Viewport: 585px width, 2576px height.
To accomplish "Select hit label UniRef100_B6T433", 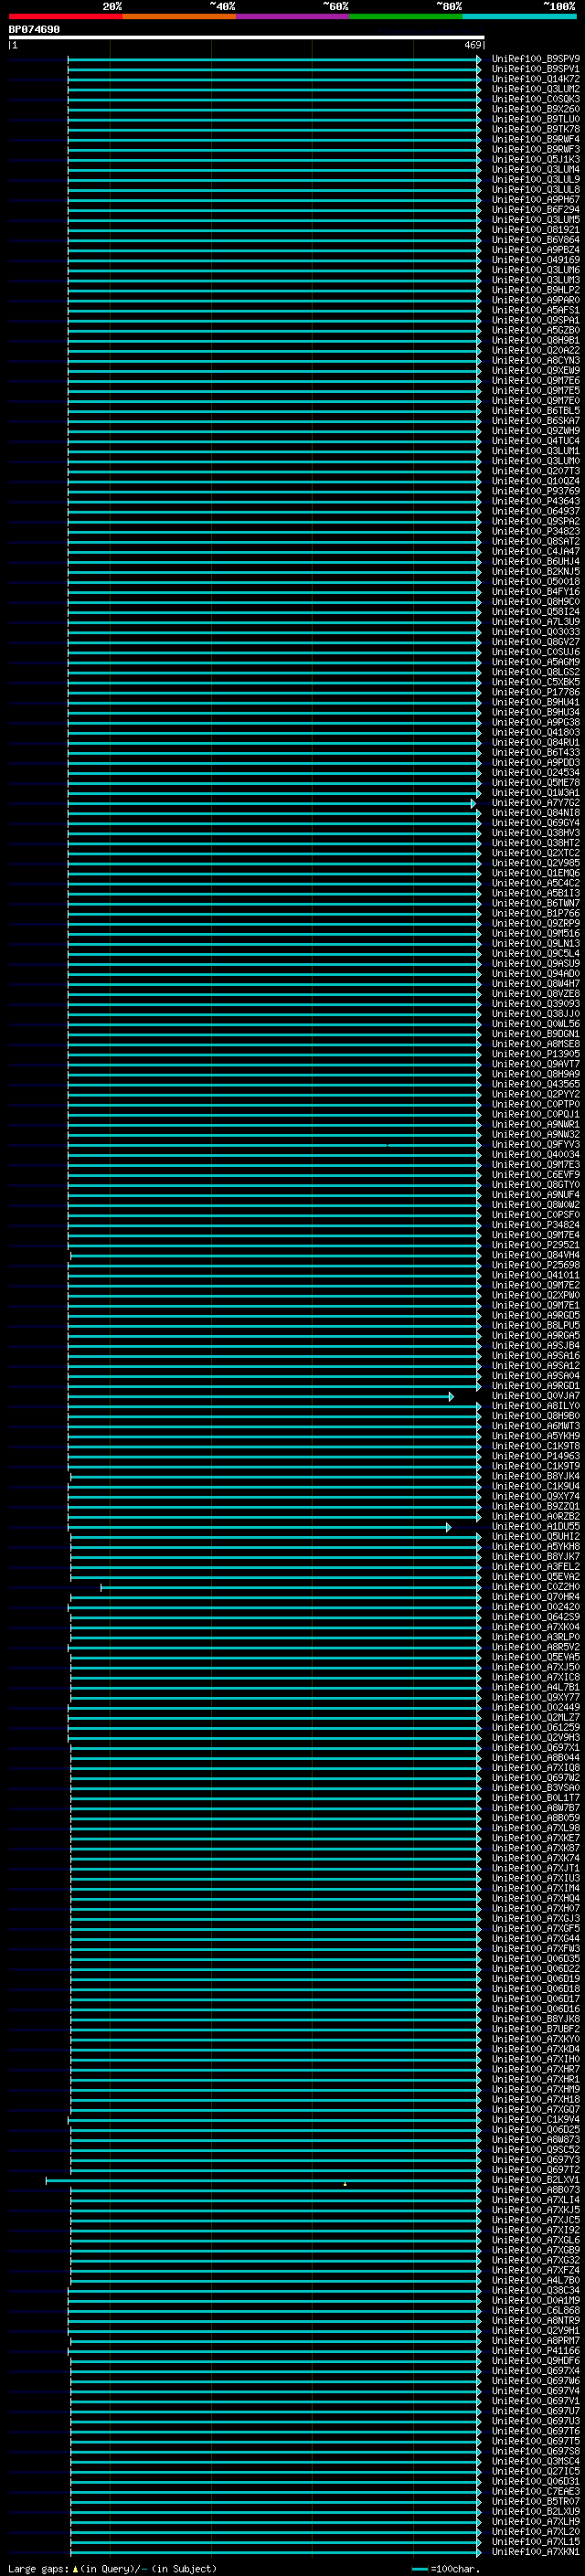I will pyautogui.click(x=536, y=752).
